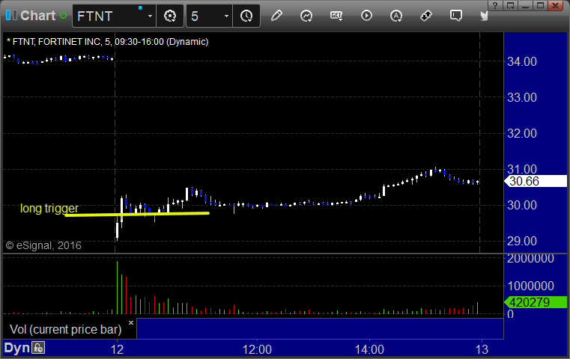Click the Dyn lock icon

[x=38, y=348]
